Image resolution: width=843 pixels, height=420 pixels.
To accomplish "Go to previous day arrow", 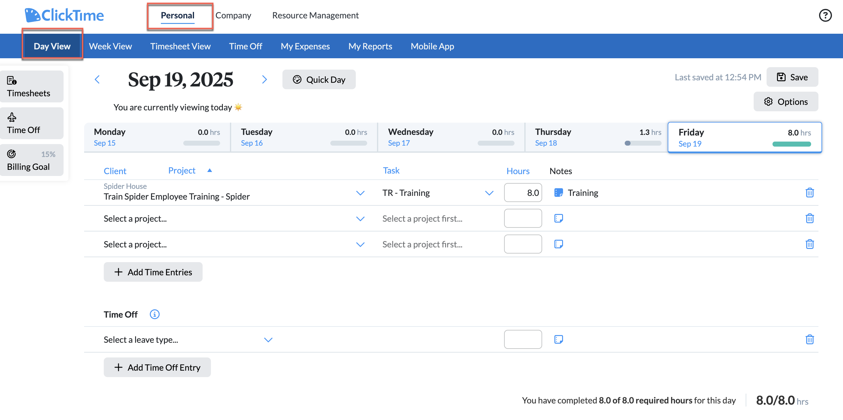I will (97, 79).
